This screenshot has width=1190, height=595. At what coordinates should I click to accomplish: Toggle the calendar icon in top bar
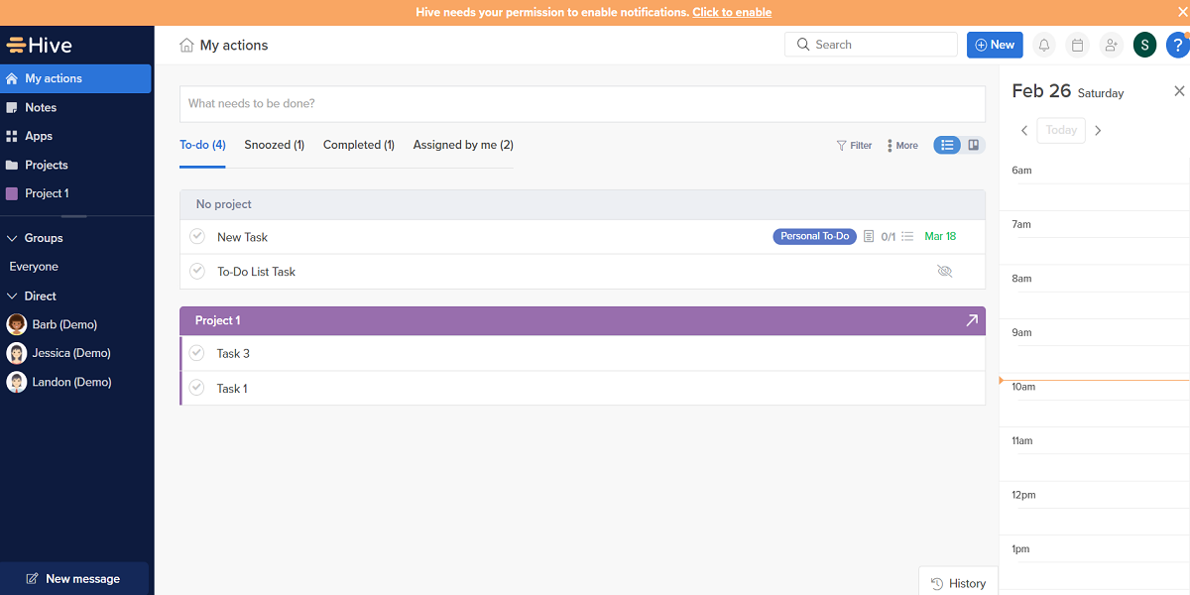tap(1077, 45)
